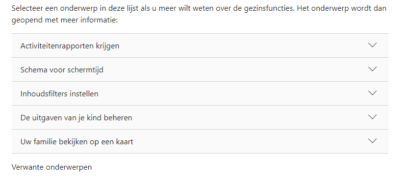Click the line 'geopend met meer informatie:'

(65, 20)
